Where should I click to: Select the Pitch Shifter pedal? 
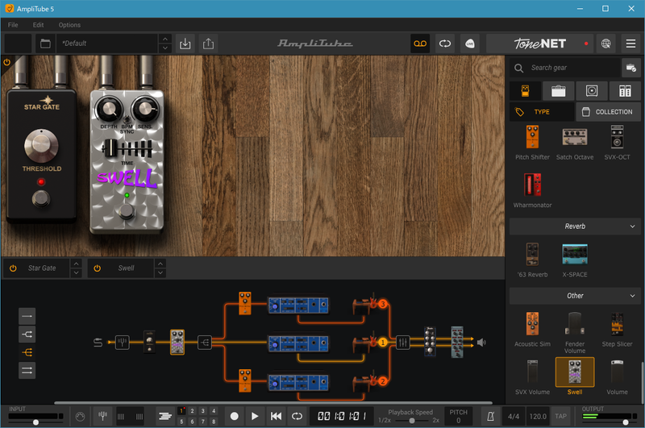point(532,143)
